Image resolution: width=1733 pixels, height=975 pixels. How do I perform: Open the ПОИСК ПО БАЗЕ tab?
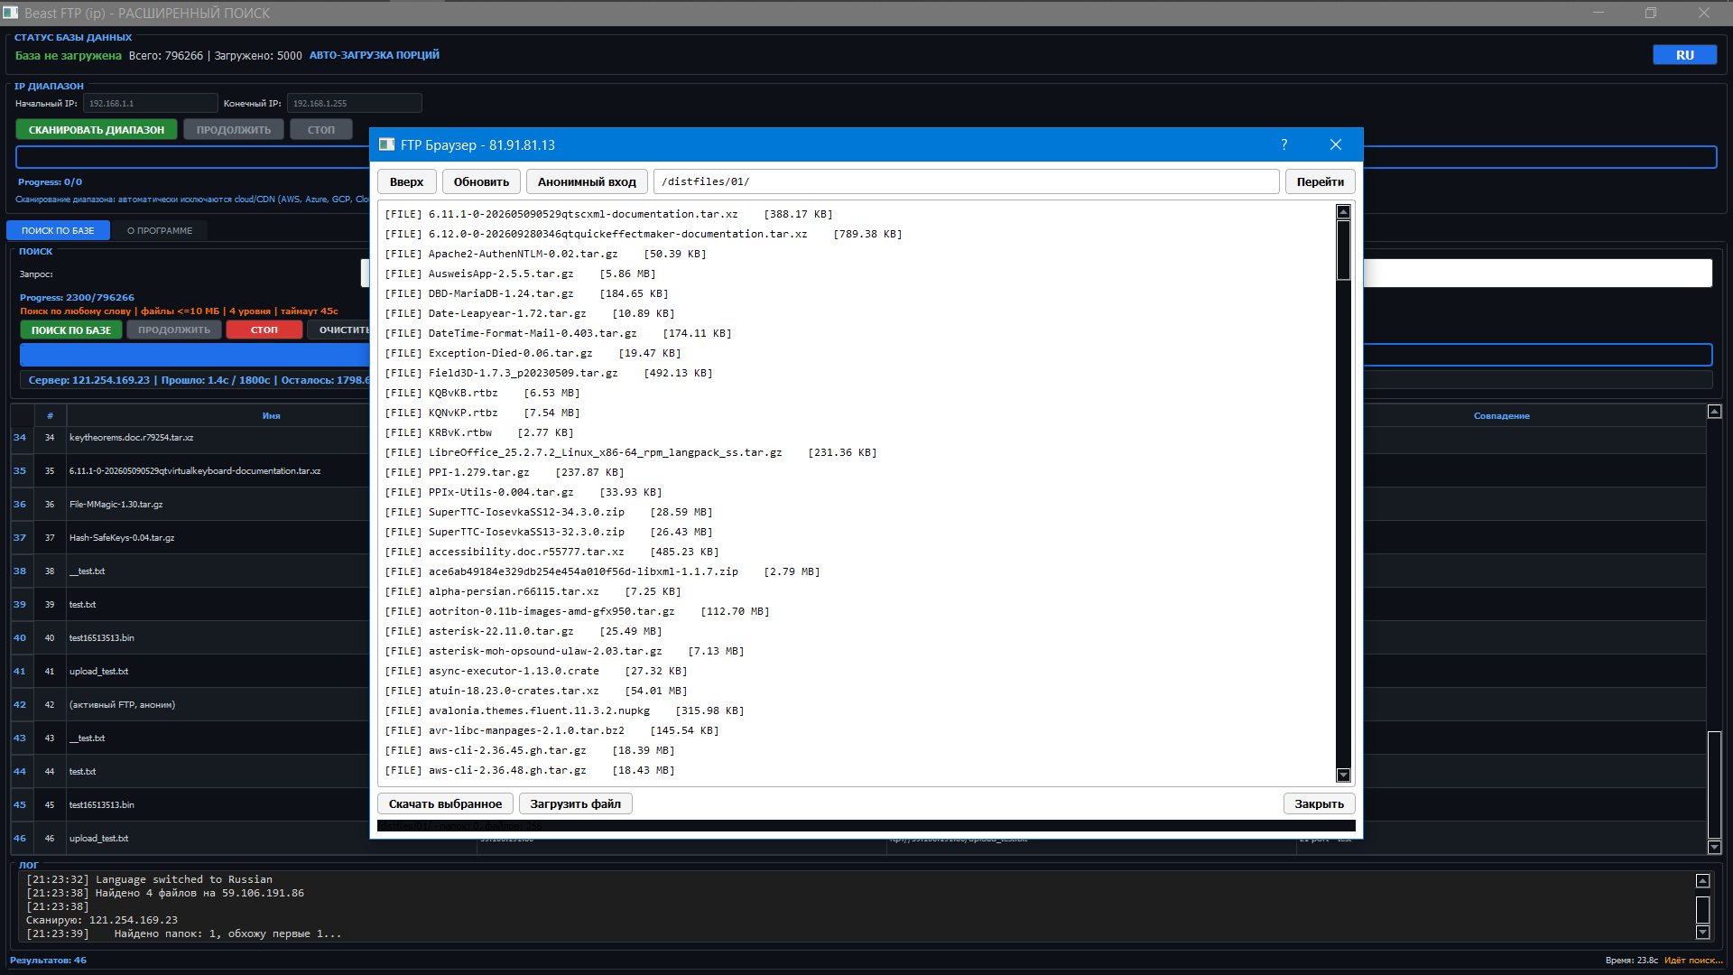pos(58,230)
